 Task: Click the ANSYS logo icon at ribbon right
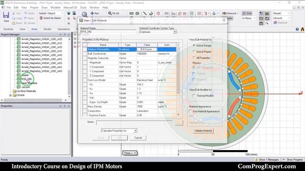coord(303,29)
